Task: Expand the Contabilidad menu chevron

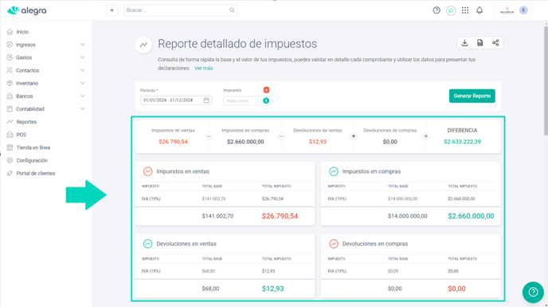Action: [x=83, y=109]
